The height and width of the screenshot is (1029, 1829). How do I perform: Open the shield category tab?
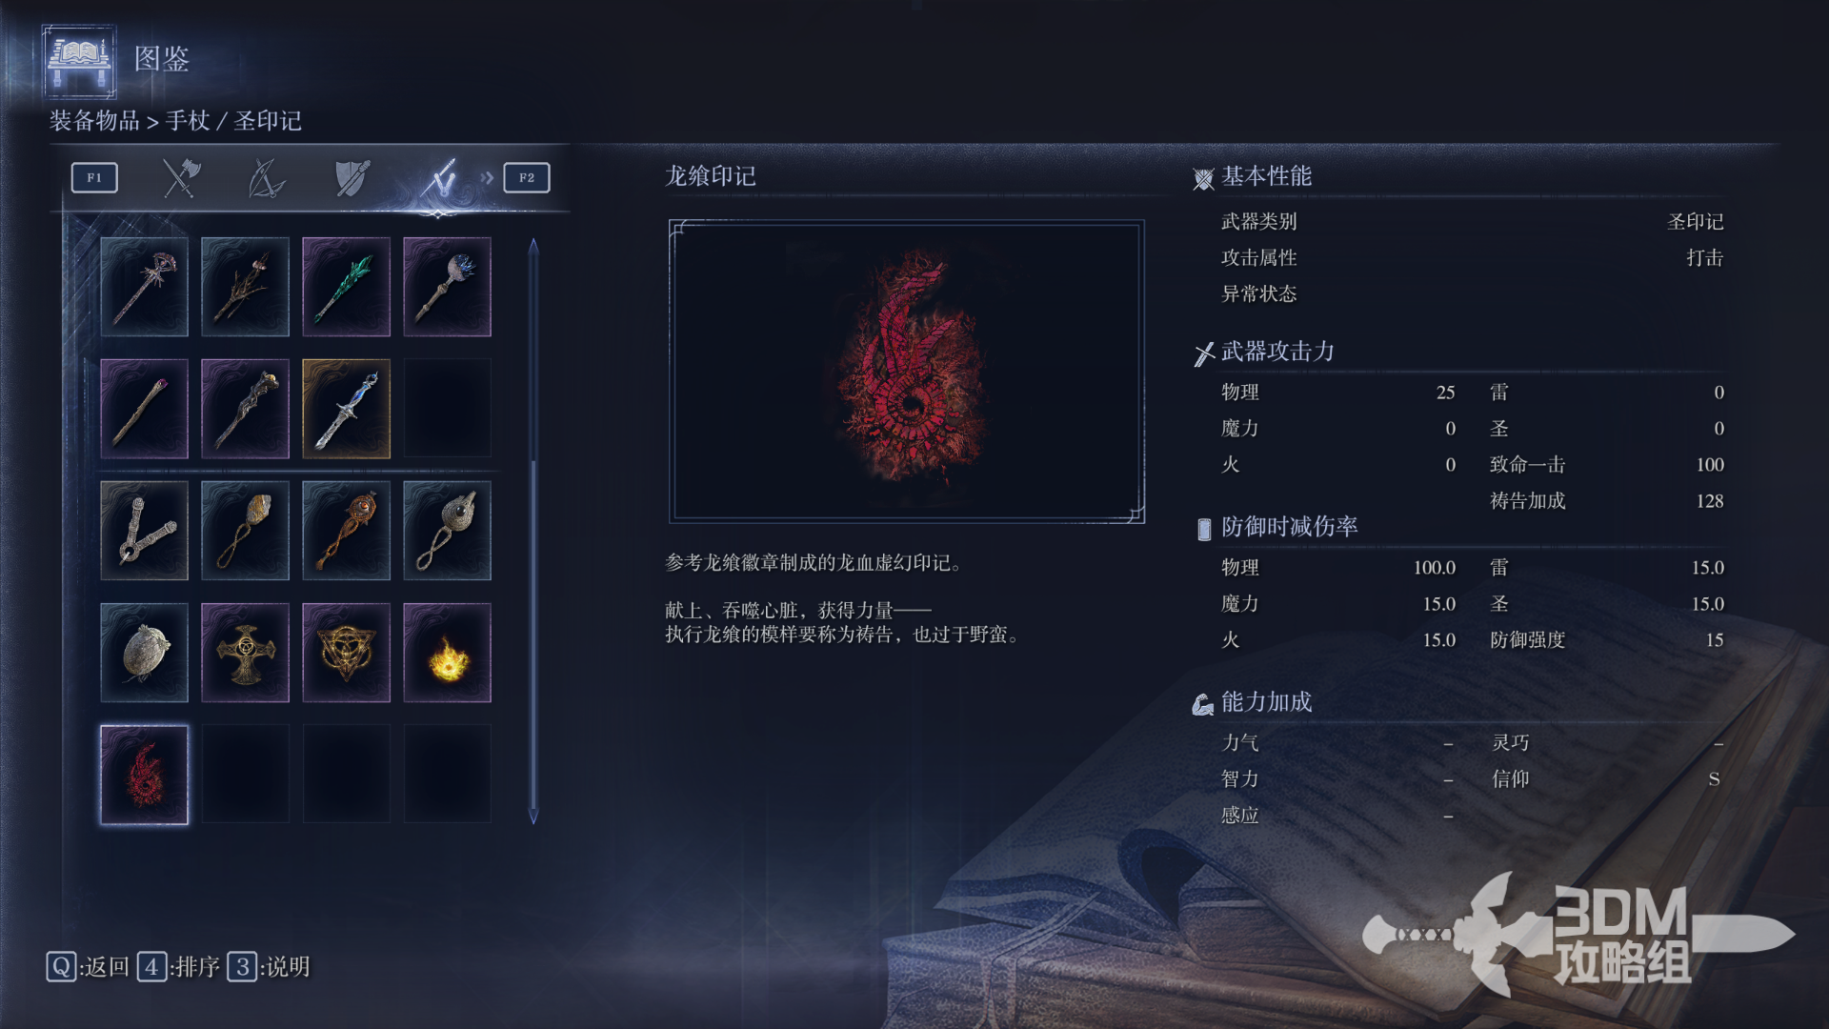point(352,178)
